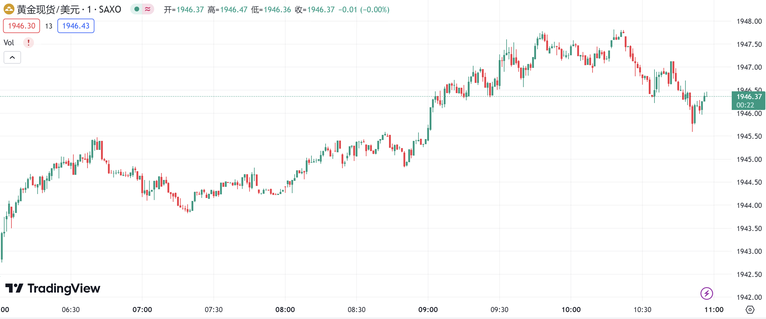The image size is (766, 319).
Task: Click the red sell price 1946.30
Action: pos(22,26)
